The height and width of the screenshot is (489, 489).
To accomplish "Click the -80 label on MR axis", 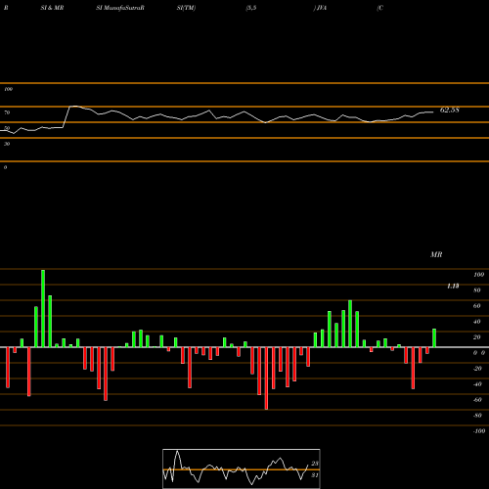I will [x=477, y=416].
